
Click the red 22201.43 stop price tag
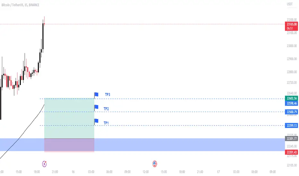click(x=291, y=152)
